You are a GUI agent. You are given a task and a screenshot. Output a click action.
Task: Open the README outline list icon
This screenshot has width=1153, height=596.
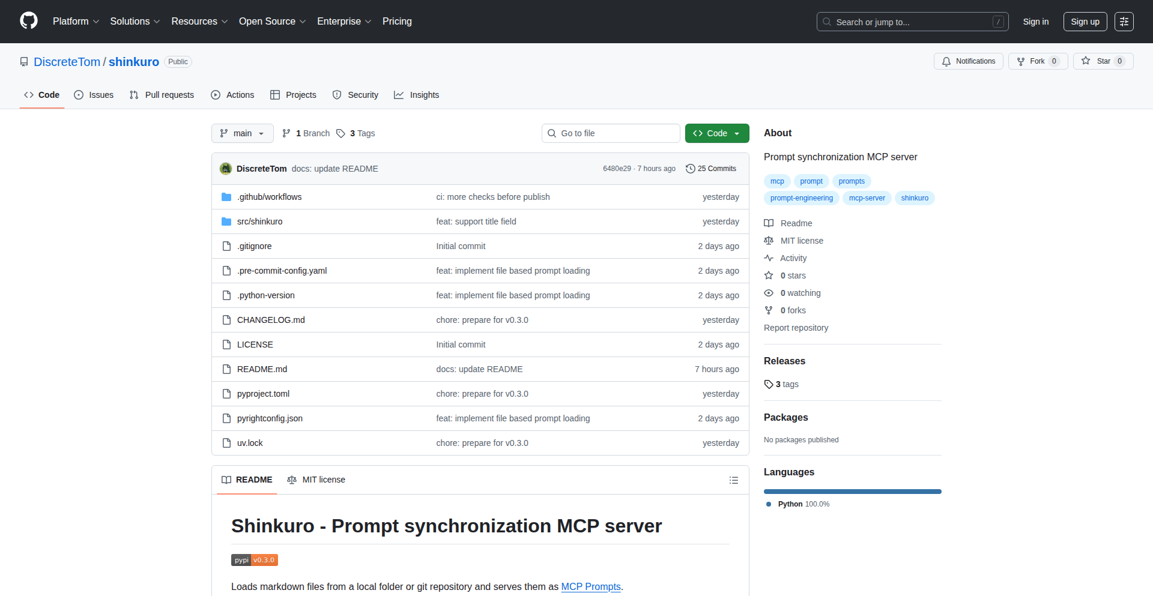click(x=733, y=480)
